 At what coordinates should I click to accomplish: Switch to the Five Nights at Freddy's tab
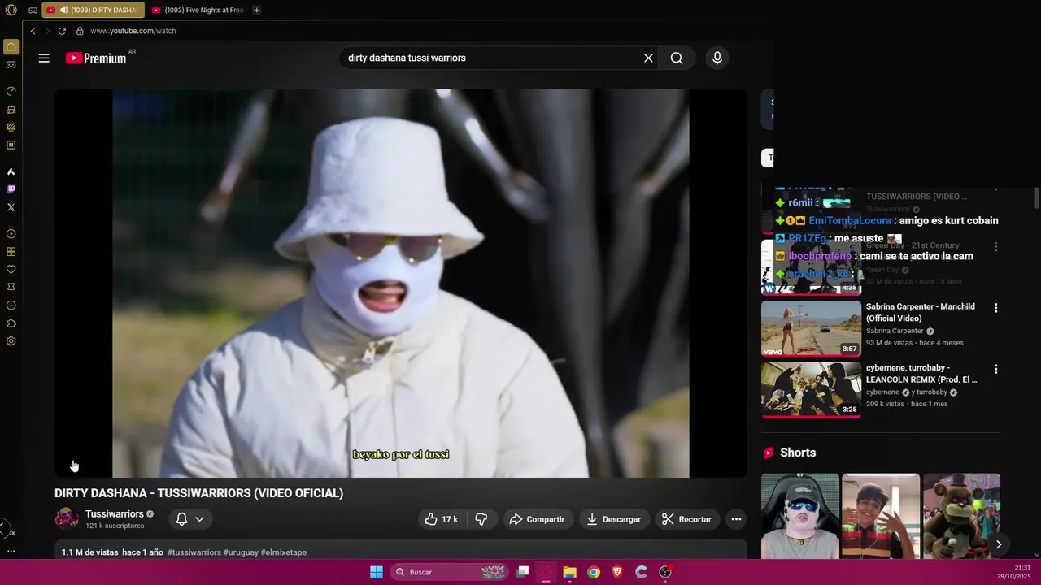[198, 11]
